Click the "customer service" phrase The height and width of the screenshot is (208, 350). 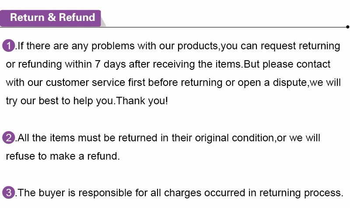[x=87, y=83]
